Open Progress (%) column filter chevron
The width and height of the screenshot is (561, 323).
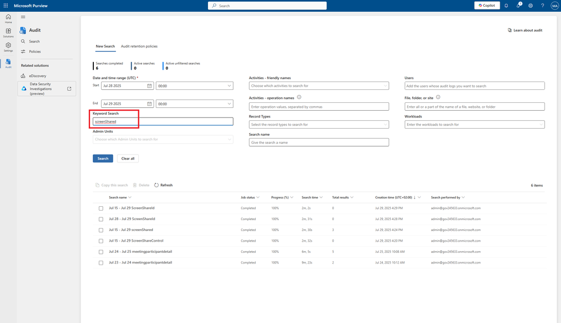pos(292,197)
